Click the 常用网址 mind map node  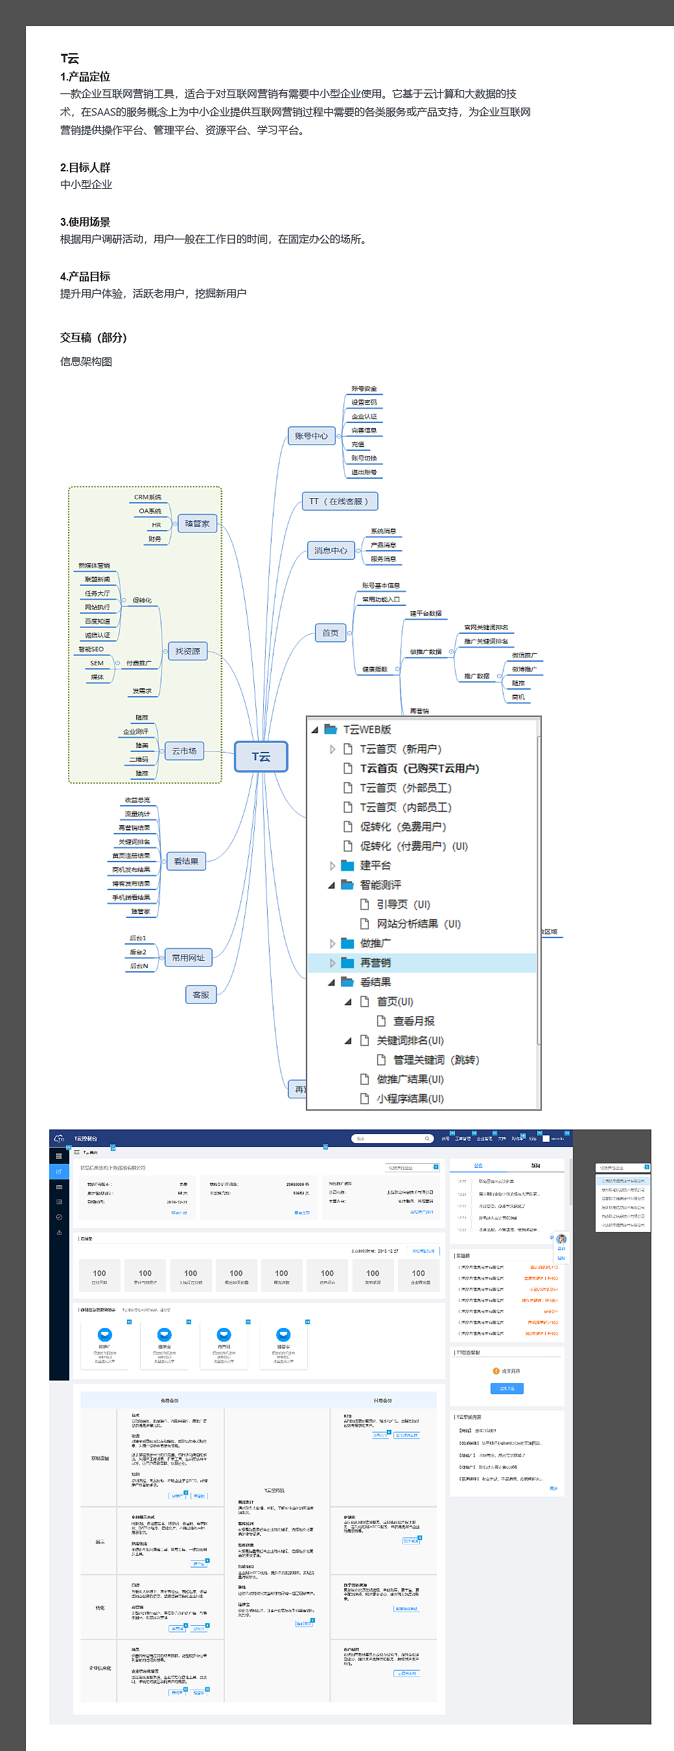point(189,957)
